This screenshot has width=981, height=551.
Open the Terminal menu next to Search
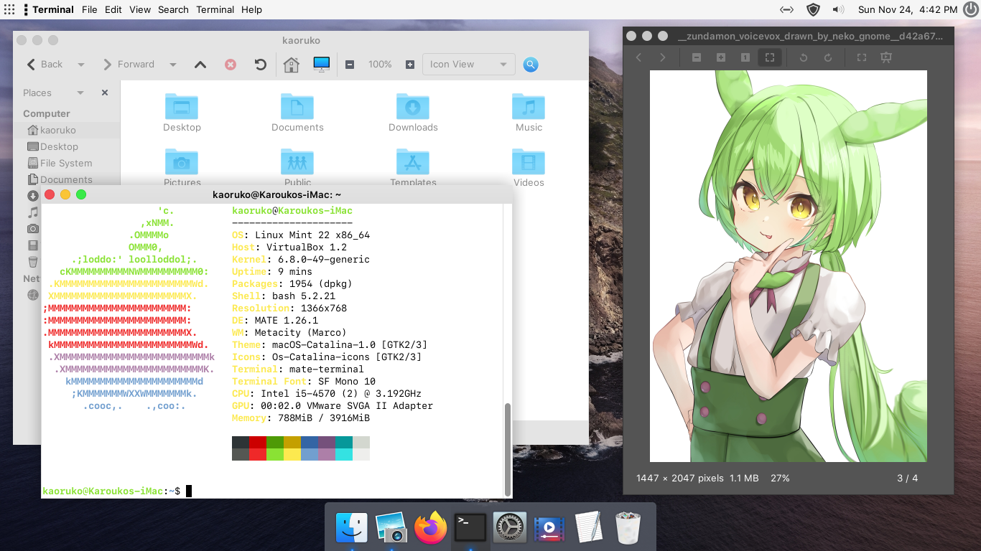click(215, 9)
